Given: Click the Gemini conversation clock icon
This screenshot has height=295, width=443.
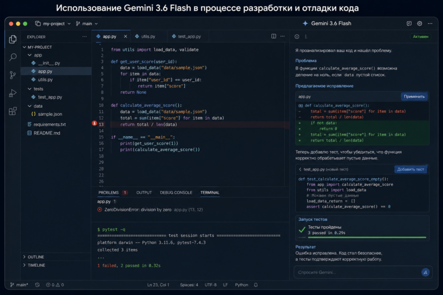Looking at the screenshot, I should coord(297,37).
